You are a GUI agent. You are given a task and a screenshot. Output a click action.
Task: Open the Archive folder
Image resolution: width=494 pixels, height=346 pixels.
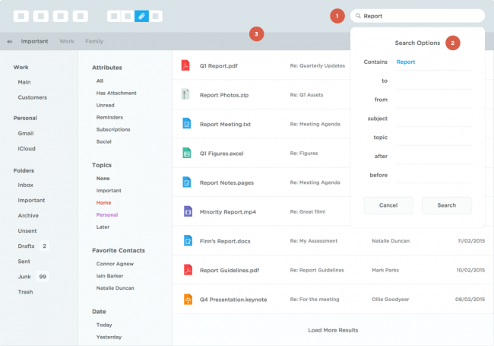coord(28,215)
